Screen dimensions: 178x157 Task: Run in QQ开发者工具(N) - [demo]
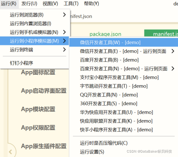124,95
